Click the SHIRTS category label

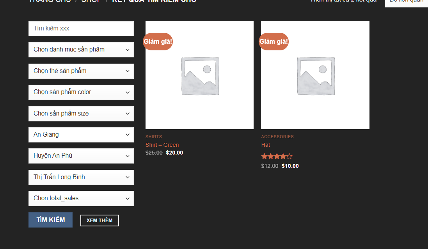[153, 137]
